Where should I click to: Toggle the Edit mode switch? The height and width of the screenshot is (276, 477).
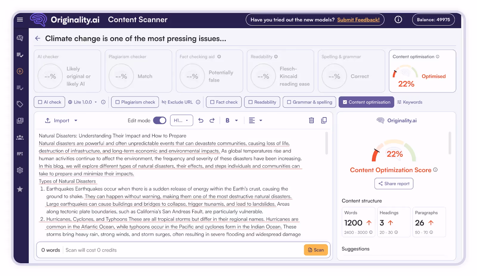click(x=159, y=120)
